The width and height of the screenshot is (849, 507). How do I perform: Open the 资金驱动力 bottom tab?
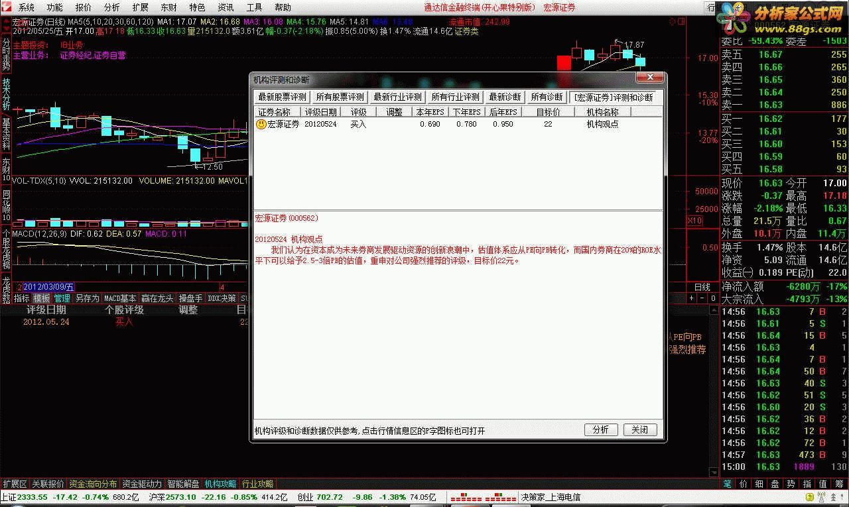point(143,484)
